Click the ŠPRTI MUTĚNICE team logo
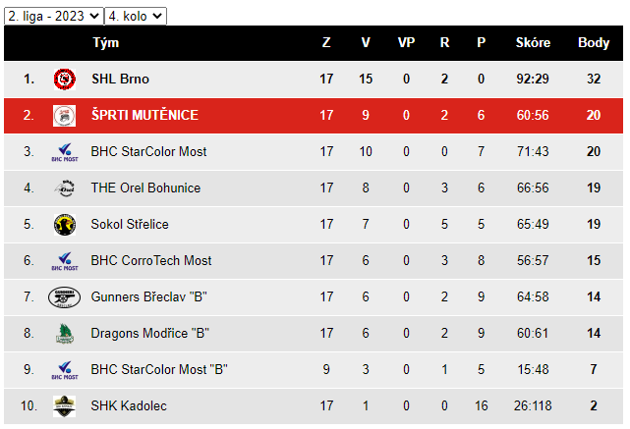 [x=65, y=116]
